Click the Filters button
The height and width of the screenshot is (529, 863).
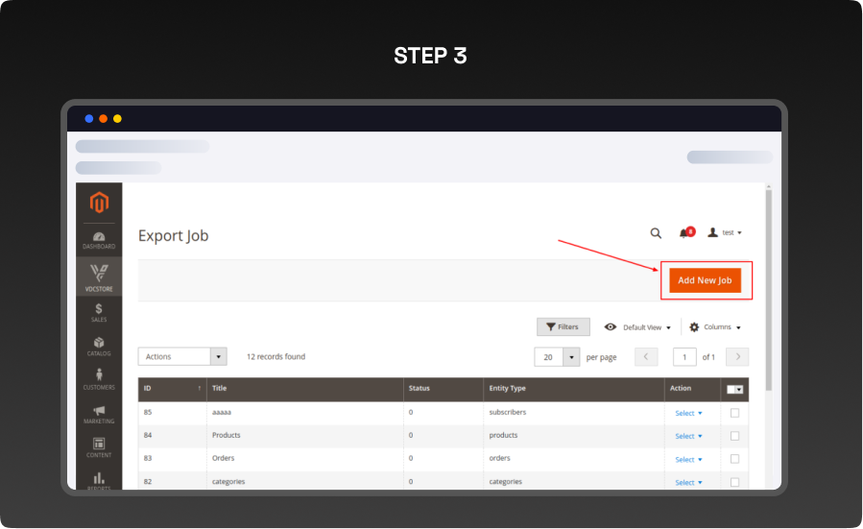(563, 327)
